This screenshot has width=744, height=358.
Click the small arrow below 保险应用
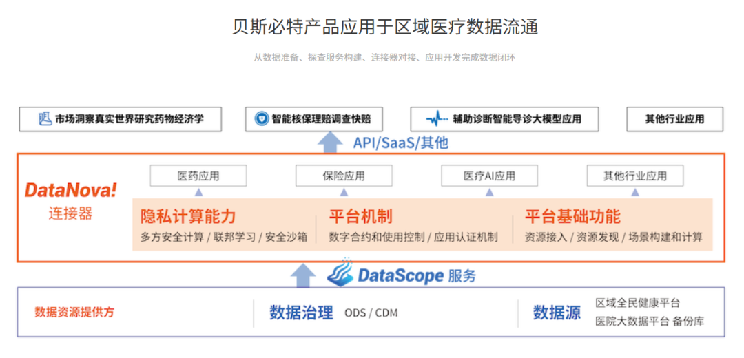(x=344, y=193)
